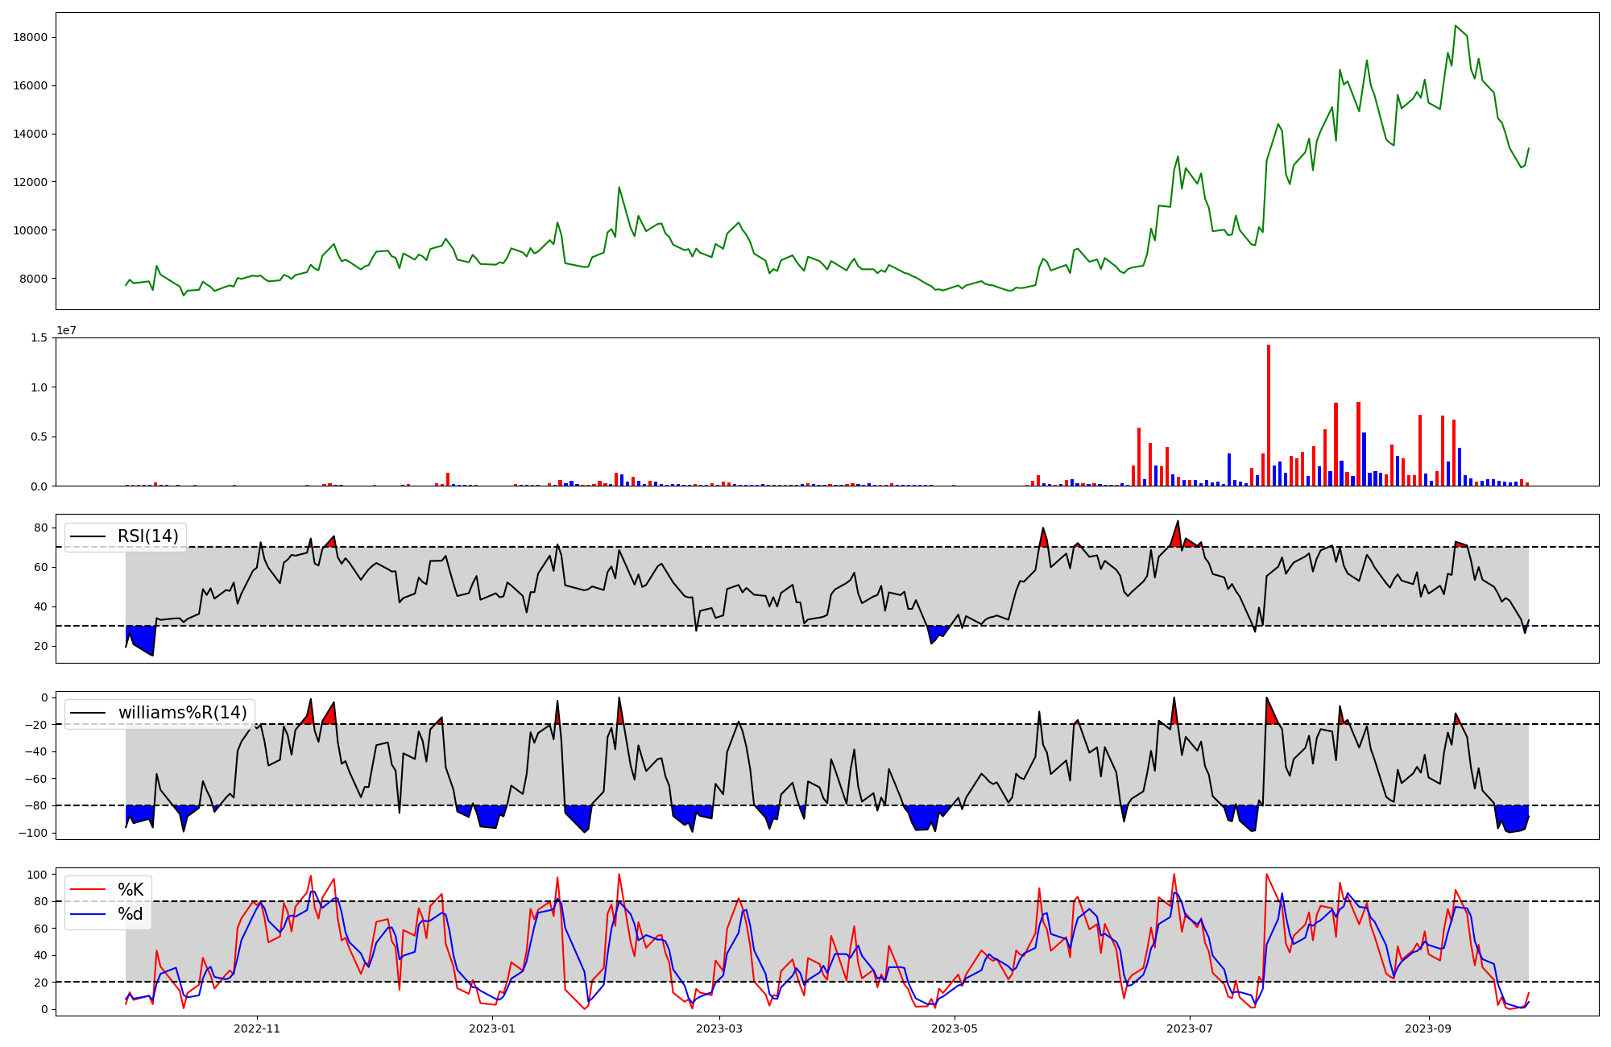The height and width of the screenshot is (1047, 1611).
Task: Click the tallest blue volume bar
Action: coord(1364,459)
